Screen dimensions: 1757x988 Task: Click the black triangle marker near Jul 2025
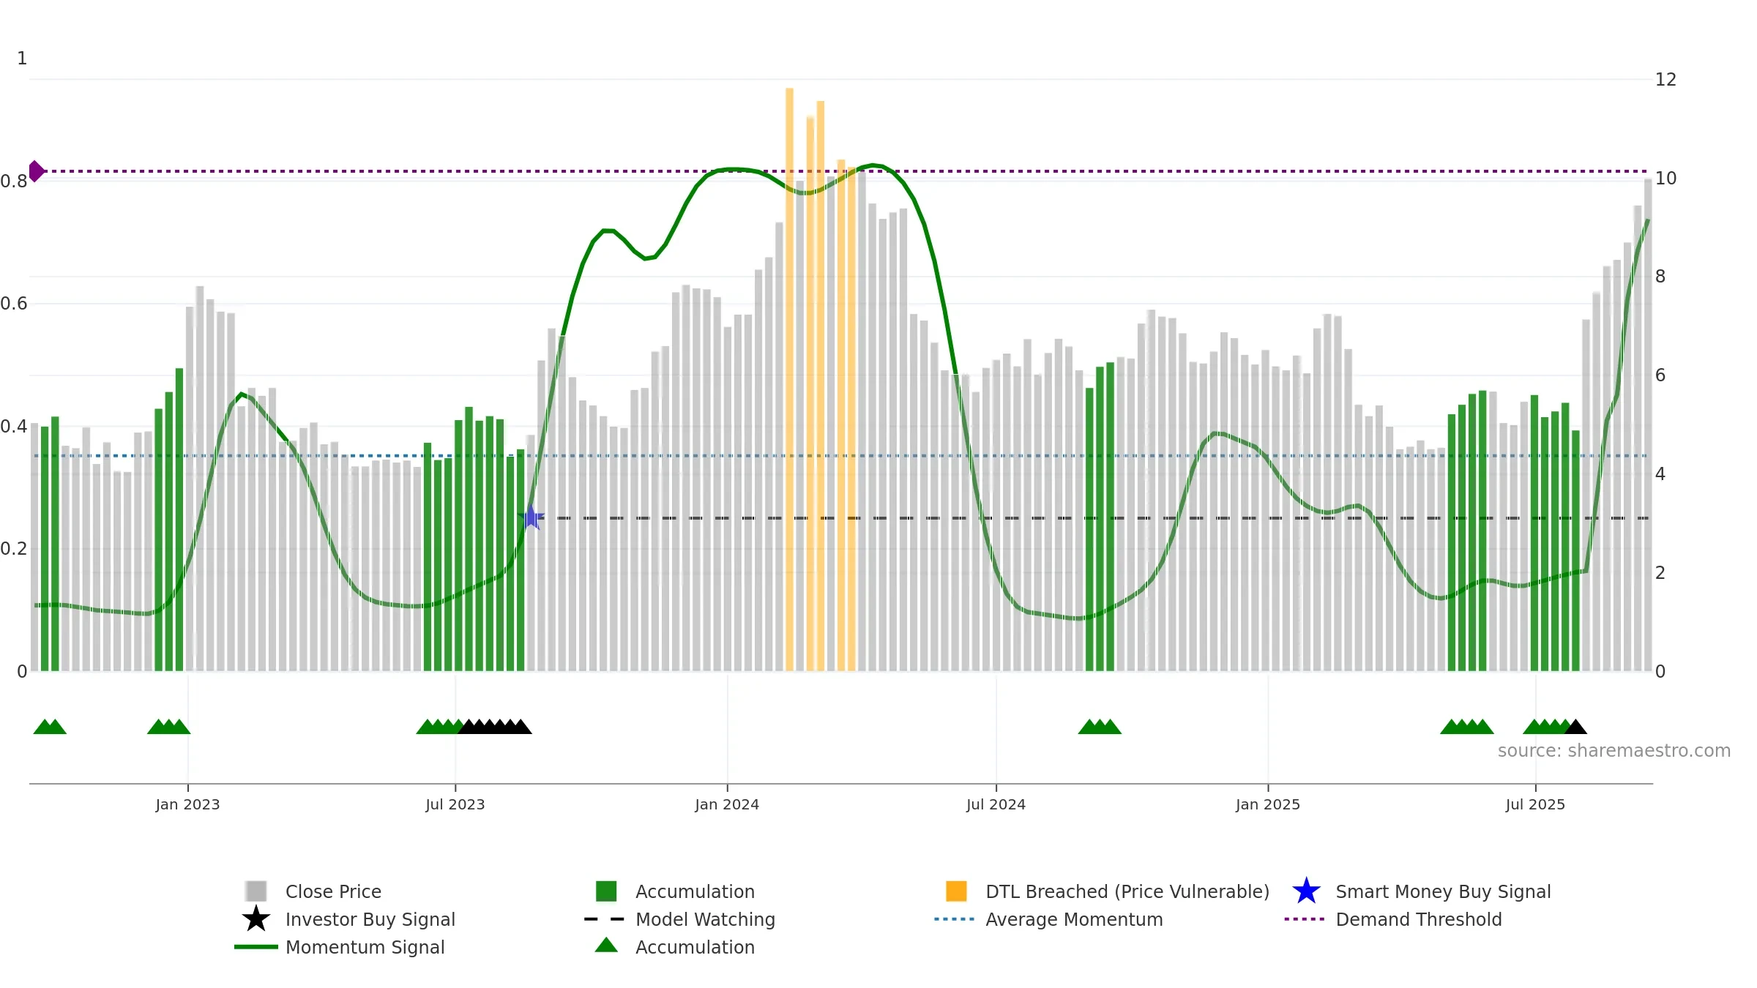point(1575,727)
